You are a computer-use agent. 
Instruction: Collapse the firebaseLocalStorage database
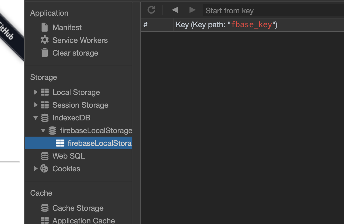coord(43,131)
